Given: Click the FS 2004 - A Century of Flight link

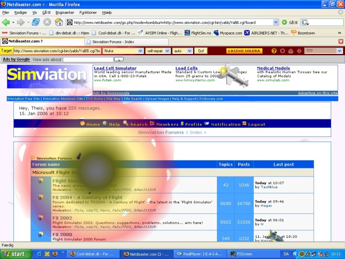Looking at the screenshot, I should (87, 197).
